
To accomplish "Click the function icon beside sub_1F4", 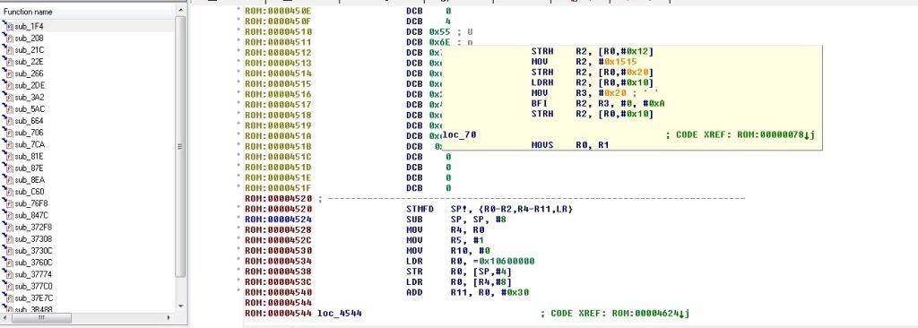I will pyautogui.click(x=7, y=26).
